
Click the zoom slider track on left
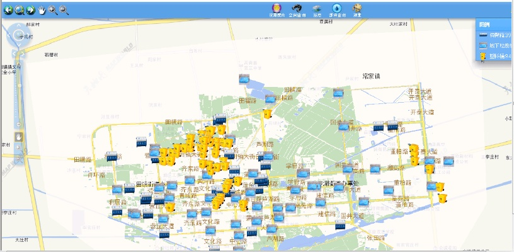tap(20, 94)
